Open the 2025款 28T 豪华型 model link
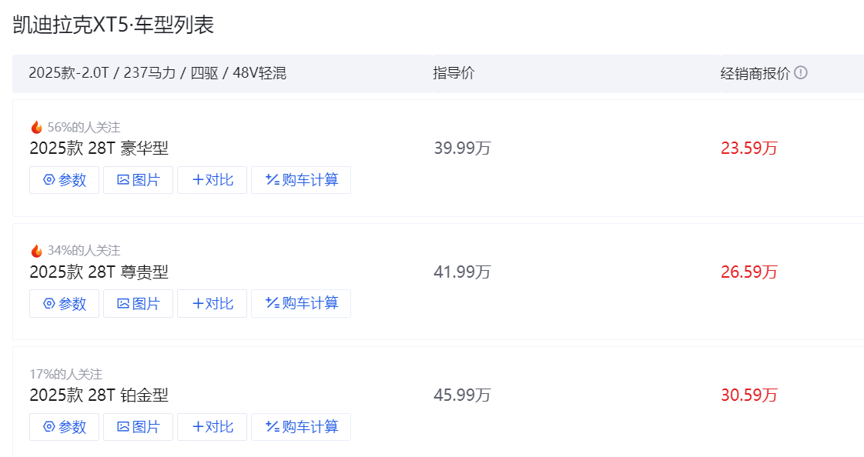 pyautogui.click(x=99, y=148)
